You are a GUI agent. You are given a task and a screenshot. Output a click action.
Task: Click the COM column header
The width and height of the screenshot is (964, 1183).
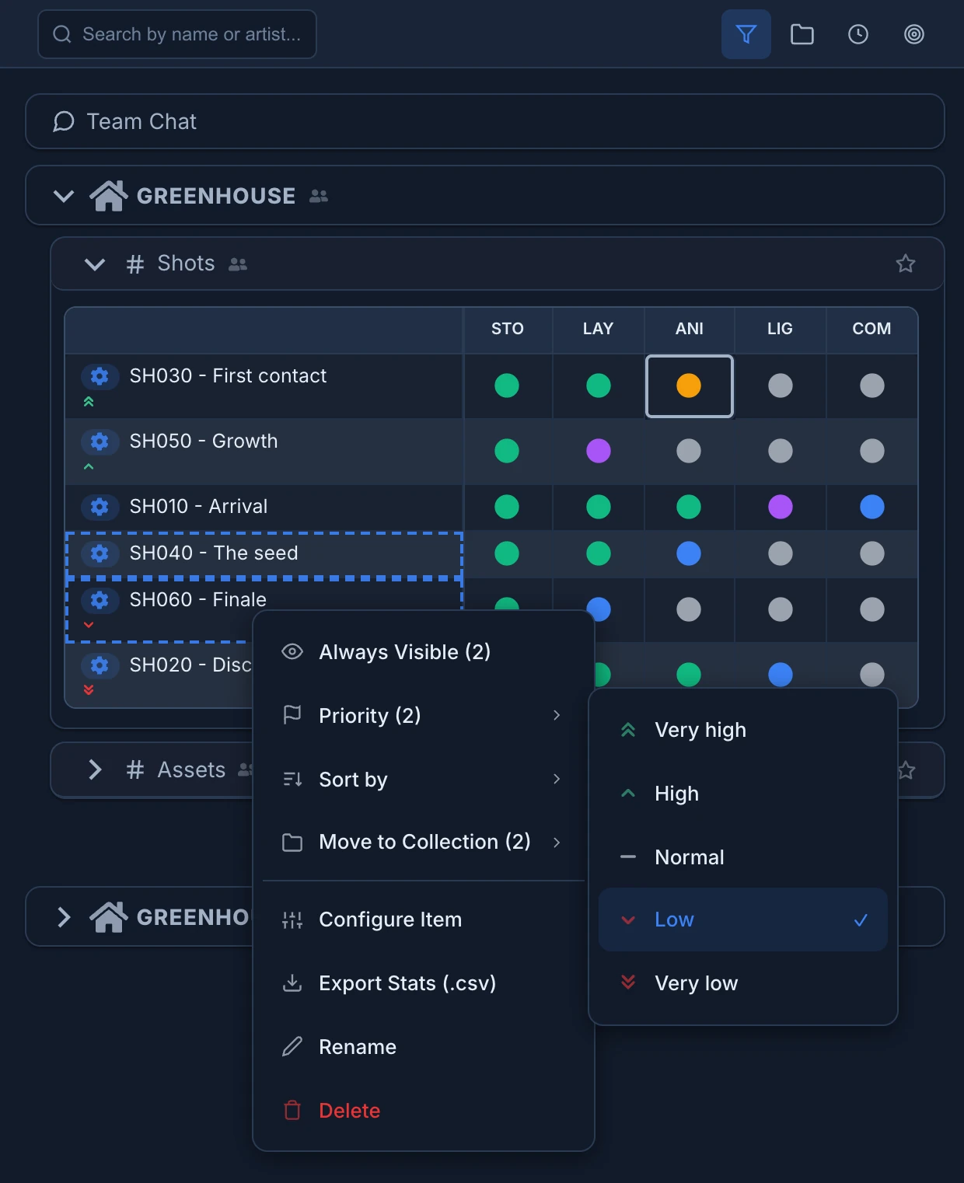tap(871, 329)
